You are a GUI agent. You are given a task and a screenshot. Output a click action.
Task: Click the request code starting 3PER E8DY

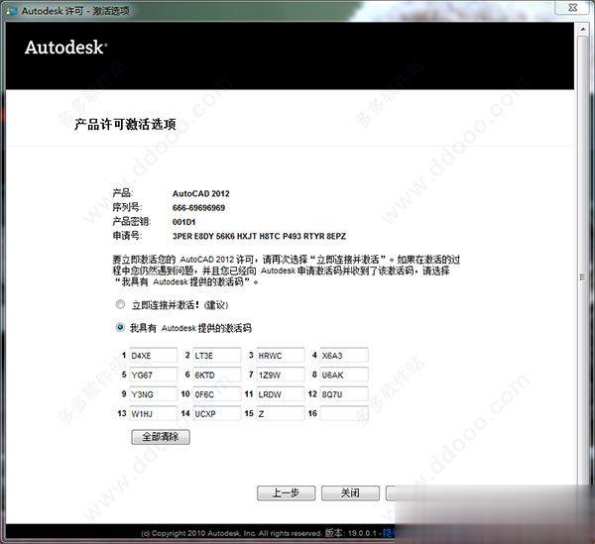coord(259,236)
